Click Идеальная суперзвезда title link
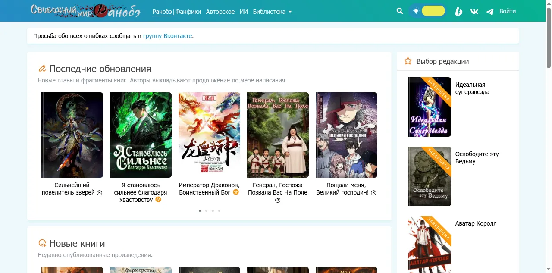 click(472, 88)
